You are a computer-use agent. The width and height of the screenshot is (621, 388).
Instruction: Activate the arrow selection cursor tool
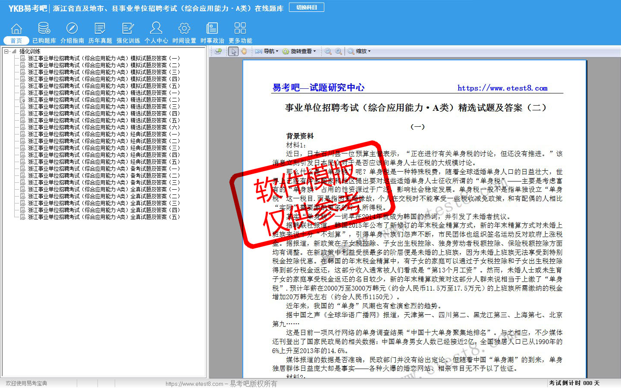click(233, 51)
